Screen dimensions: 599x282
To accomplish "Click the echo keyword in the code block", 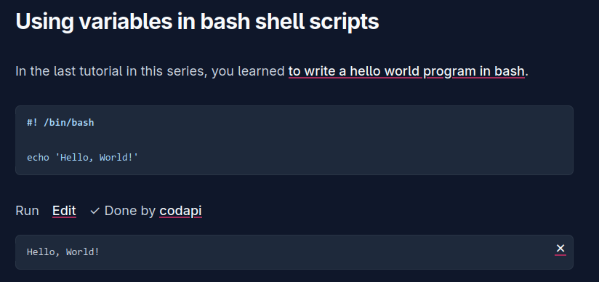I will click(38, 157).
